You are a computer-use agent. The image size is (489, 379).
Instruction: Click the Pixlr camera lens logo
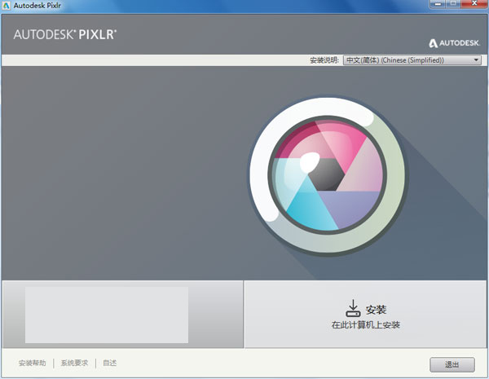pos(328,176)
